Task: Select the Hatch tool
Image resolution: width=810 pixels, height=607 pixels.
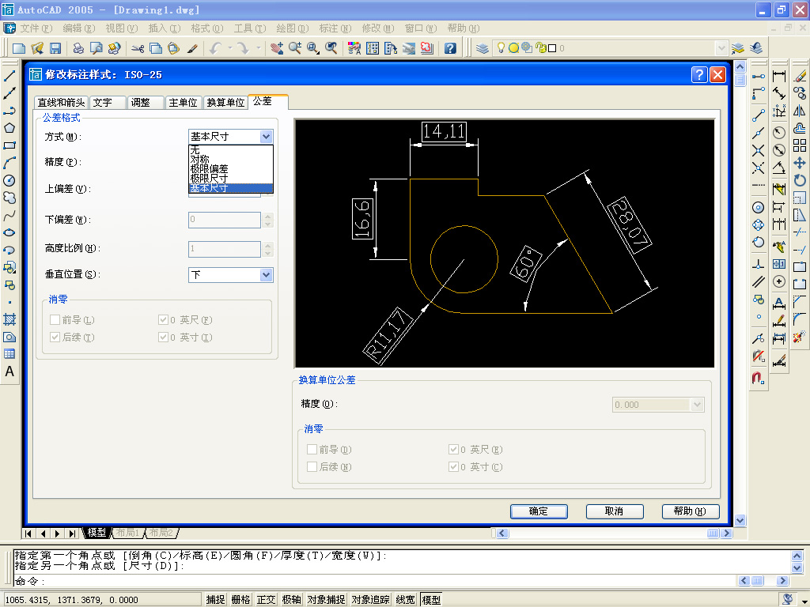Action: pyautogui.click(x=9, y=319)
